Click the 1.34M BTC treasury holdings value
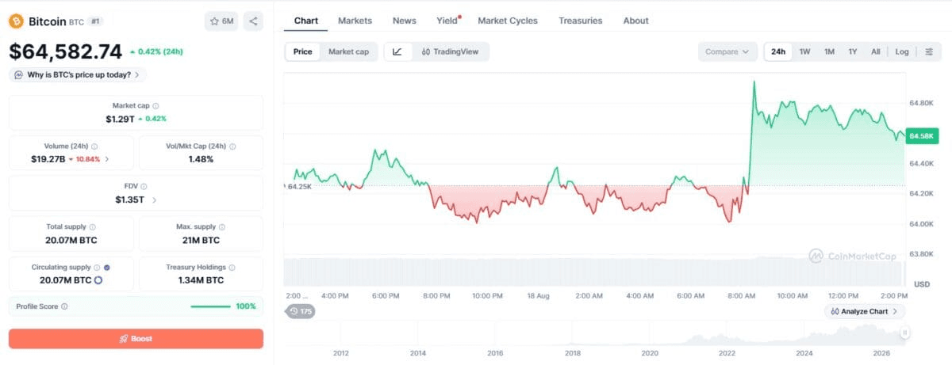952x365 pixels. [x=201, y=280]
